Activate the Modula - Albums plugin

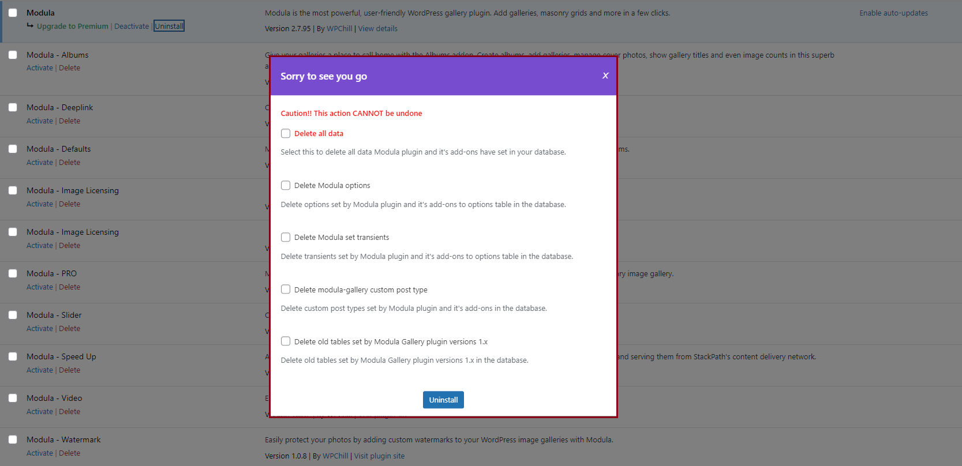[x=40, y=68]
